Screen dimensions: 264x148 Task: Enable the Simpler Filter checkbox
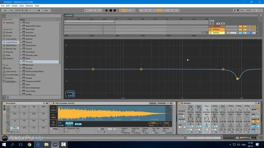[51, 129]
